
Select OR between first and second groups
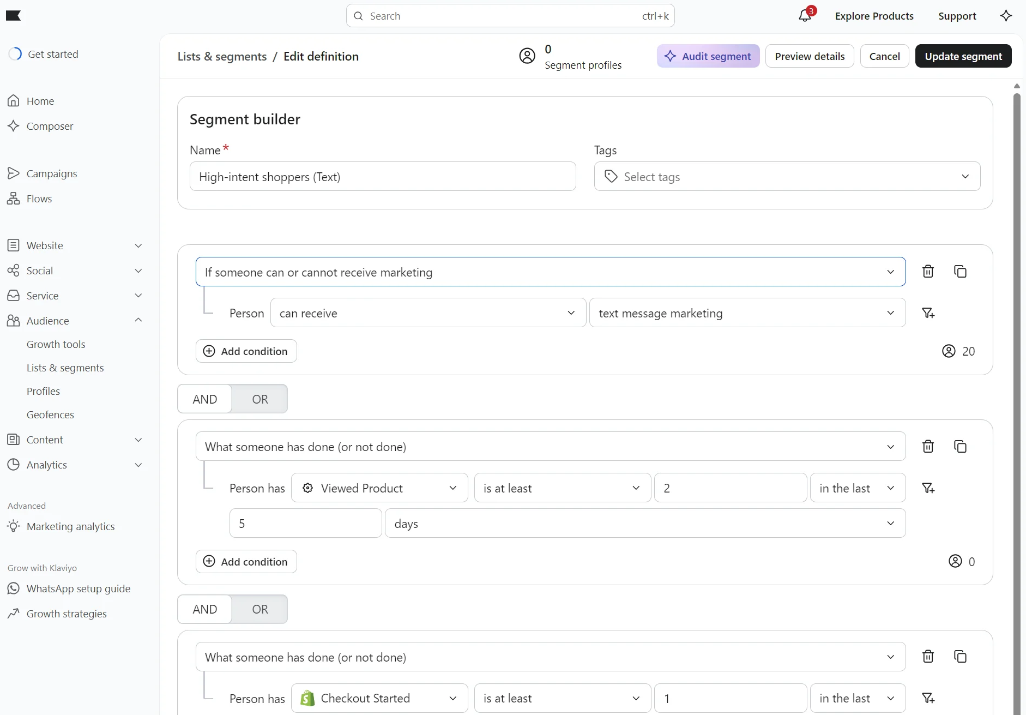(x=260, y=399)
